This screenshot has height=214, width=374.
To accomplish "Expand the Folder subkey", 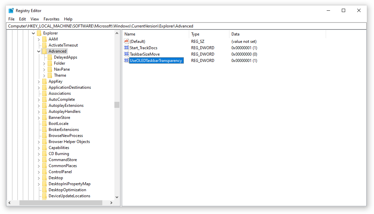I will coord(44,64).
